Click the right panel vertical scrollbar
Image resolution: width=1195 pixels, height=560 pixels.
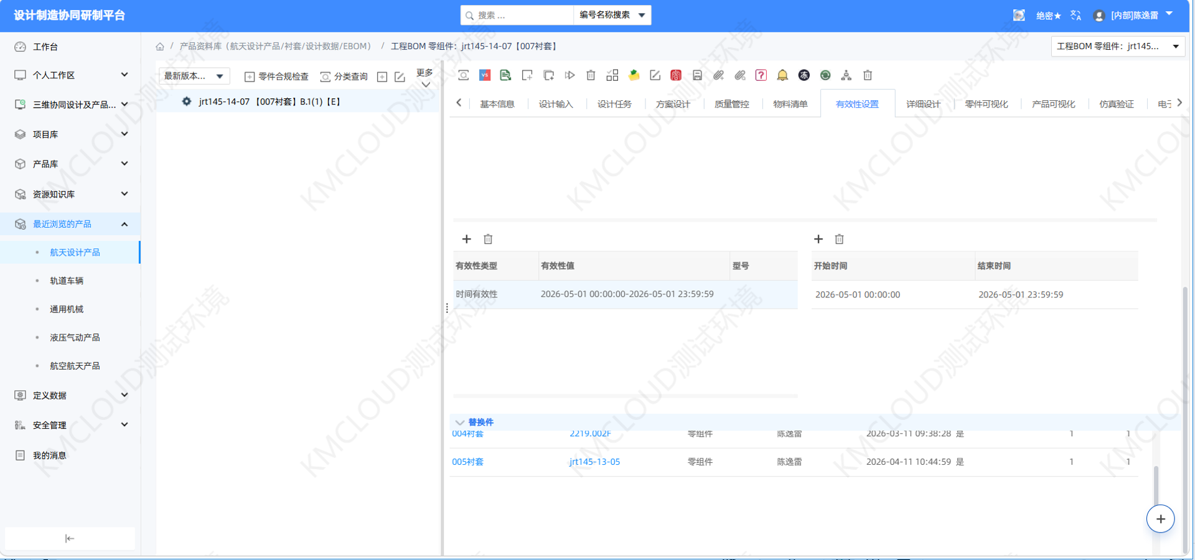pyautogui.click(x=1185, y=420)
